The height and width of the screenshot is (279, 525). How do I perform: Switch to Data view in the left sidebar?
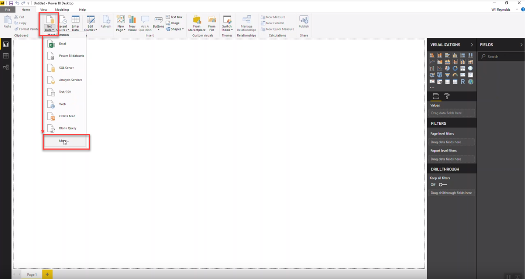click(x=6, y=56)
